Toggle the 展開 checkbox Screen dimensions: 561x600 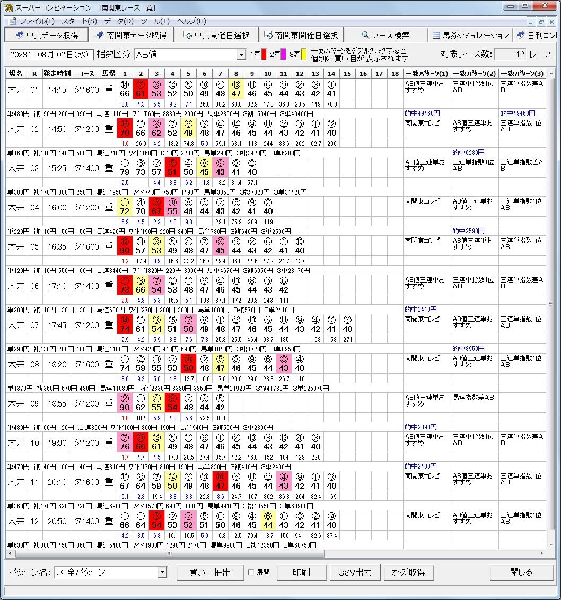(x=251, y=572)
